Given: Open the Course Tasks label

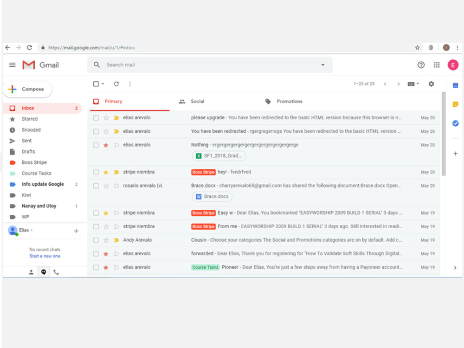Looking at the screenshot, I should pos(43,174).
